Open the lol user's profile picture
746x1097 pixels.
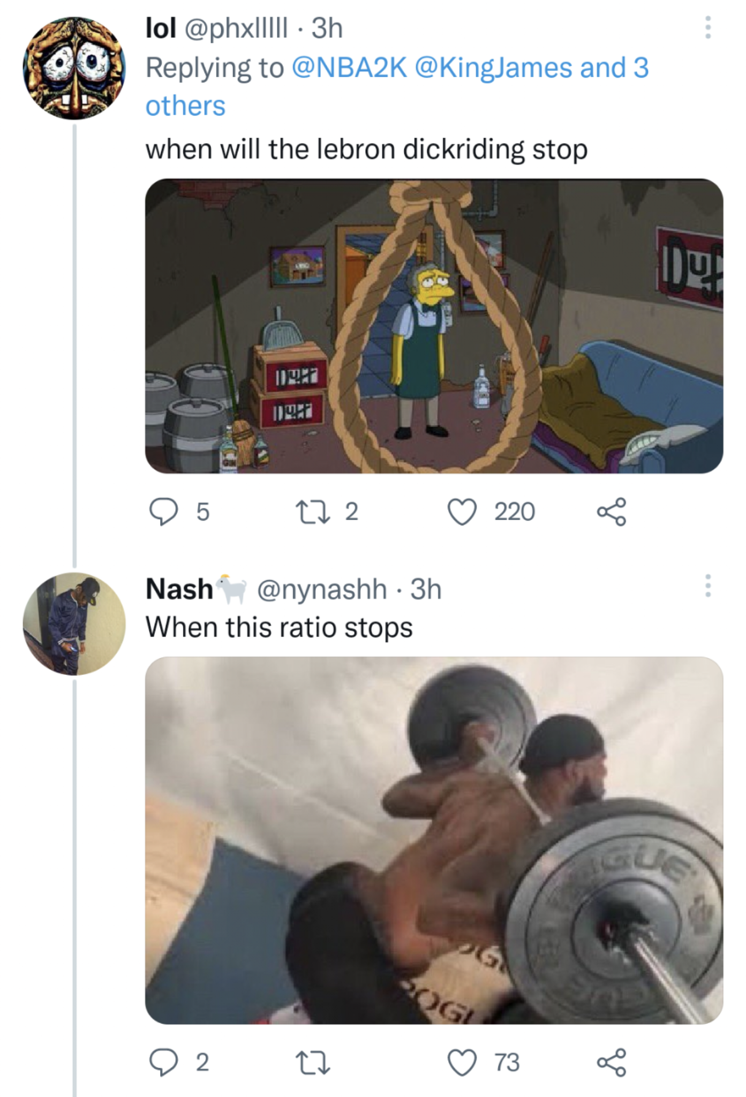(x=74, y=68)
